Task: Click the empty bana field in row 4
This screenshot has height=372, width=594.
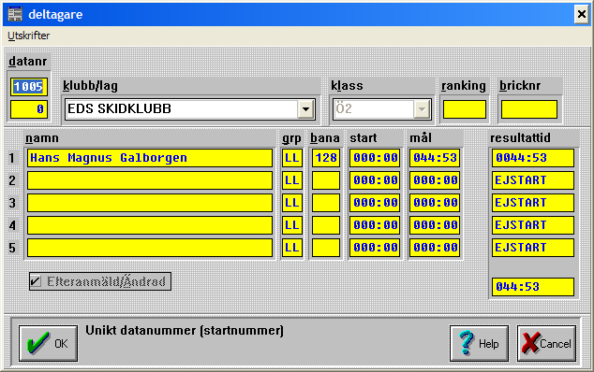Action: point(326,225)
